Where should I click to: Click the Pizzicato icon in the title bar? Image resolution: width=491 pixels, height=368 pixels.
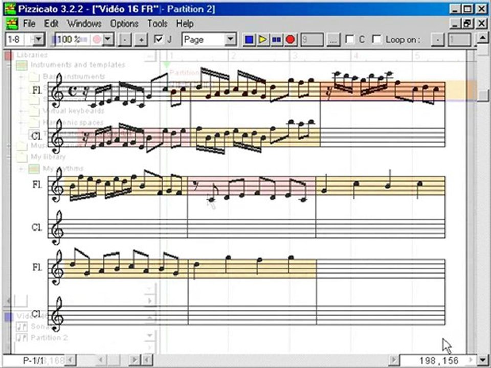tap(10, 9)
